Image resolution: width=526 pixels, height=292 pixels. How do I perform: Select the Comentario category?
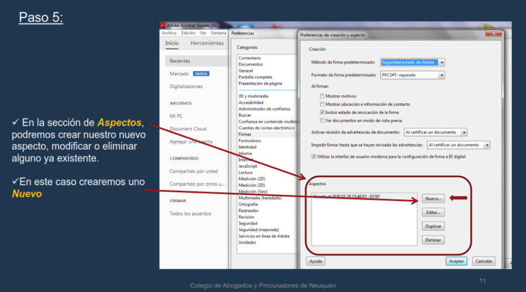tap(250, 58)
